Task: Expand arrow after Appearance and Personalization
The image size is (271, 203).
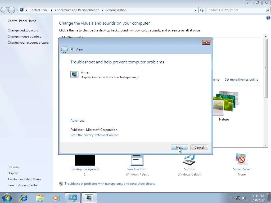Action: [x=102, y=10]
